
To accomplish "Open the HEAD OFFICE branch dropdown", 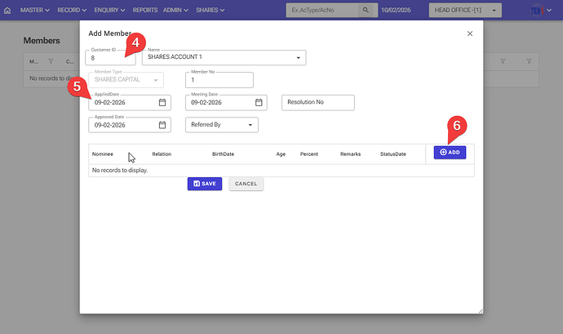I will click(465, 10).
